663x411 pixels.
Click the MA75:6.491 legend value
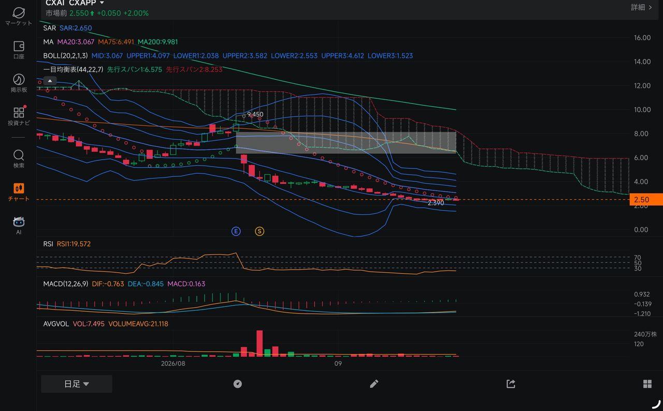116,42
